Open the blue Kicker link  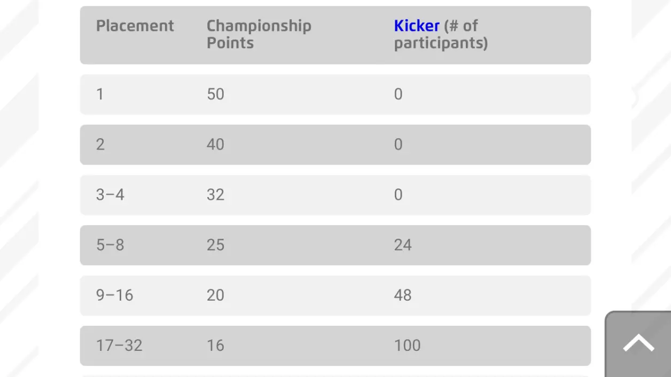click(416, 26)
